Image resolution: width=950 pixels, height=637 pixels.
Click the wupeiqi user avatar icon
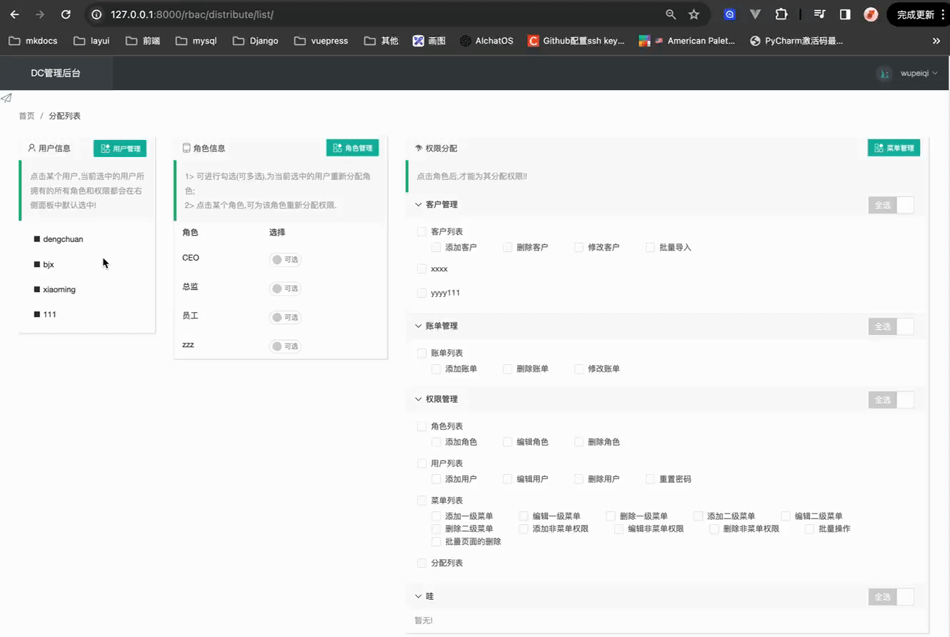coord(884,74)
